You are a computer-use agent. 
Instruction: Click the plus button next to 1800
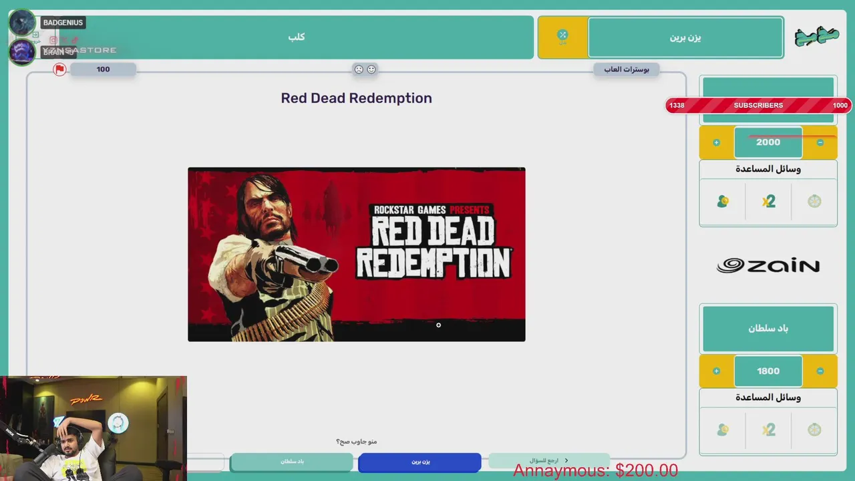pos(716,371)
